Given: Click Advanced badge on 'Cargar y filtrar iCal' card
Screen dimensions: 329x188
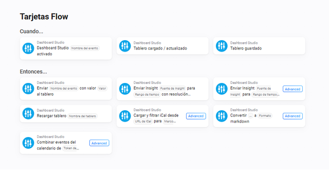Looking at the screenshot, I should tap(196, 116).
